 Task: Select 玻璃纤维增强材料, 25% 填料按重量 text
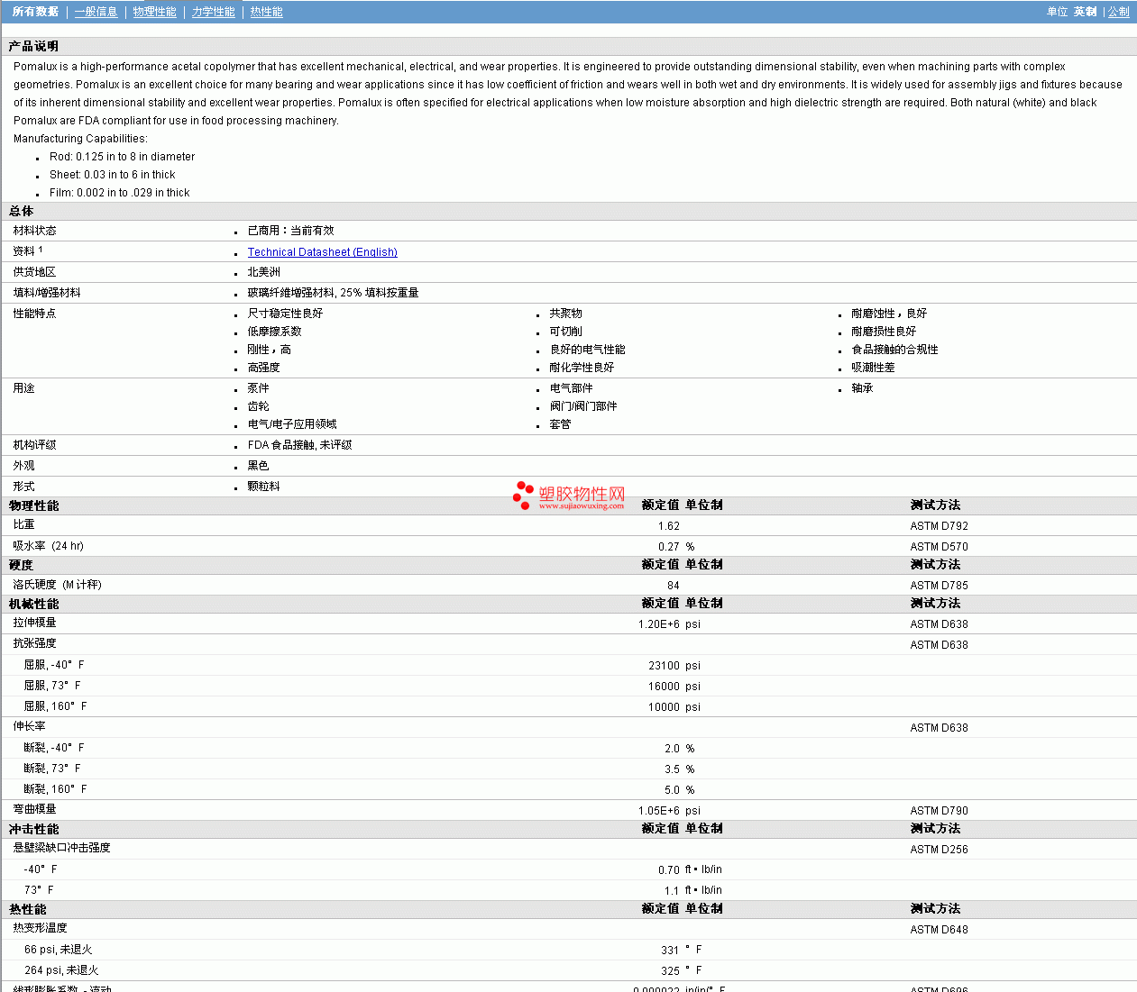coord(334,293)
